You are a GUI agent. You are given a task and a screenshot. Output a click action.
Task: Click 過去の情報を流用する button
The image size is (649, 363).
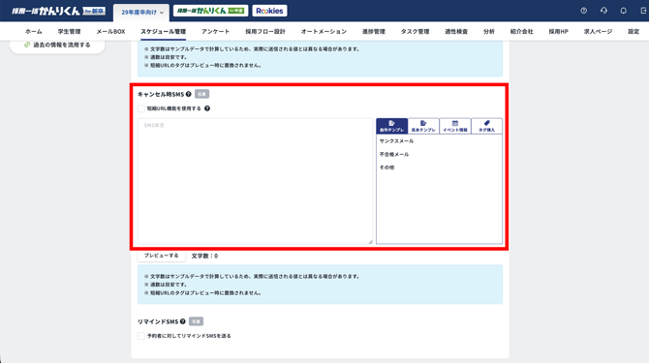click(x=57, y=45)
